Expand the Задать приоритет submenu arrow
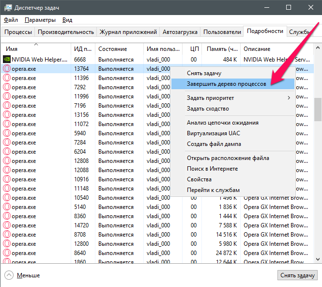 [x=289, y=98]
